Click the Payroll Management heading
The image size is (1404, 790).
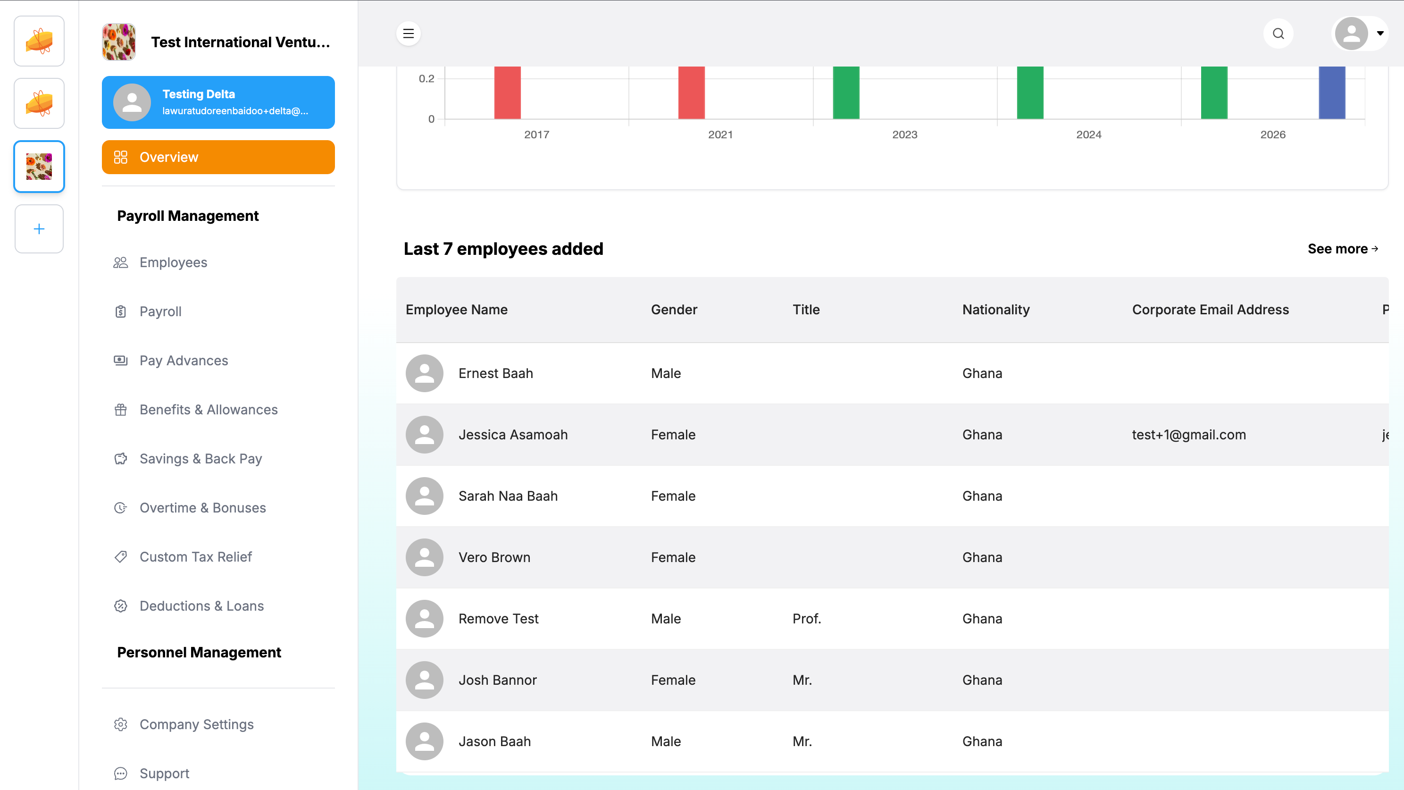(188, 216)
